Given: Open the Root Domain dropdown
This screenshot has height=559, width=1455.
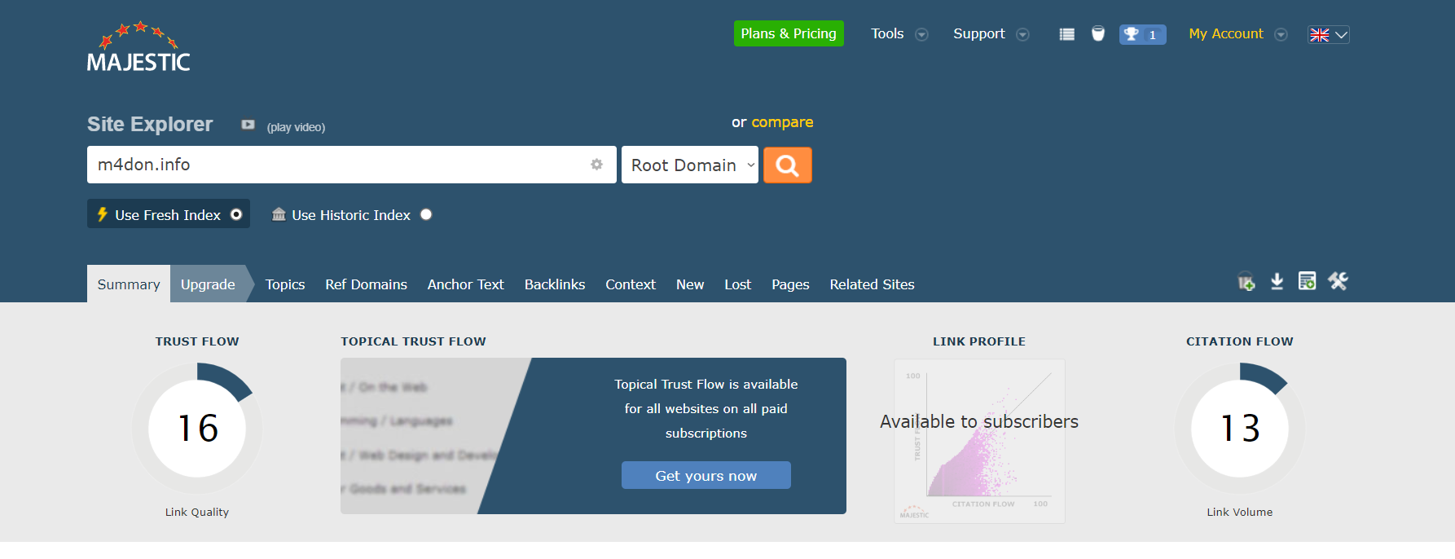Looking at the screenshot, I should (x=690, y=165).
